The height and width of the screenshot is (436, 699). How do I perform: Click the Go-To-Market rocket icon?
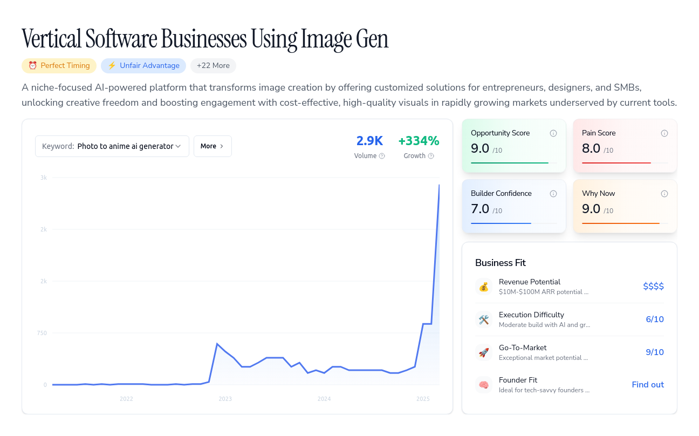click(484, 352)
